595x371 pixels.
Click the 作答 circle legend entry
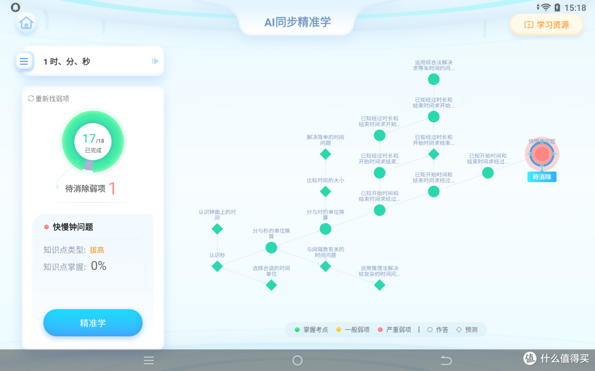(x=437, y=330)
